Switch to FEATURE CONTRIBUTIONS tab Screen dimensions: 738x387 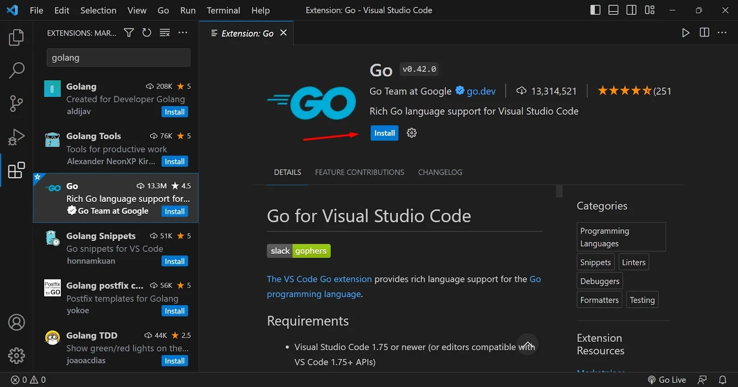point(360,172)
